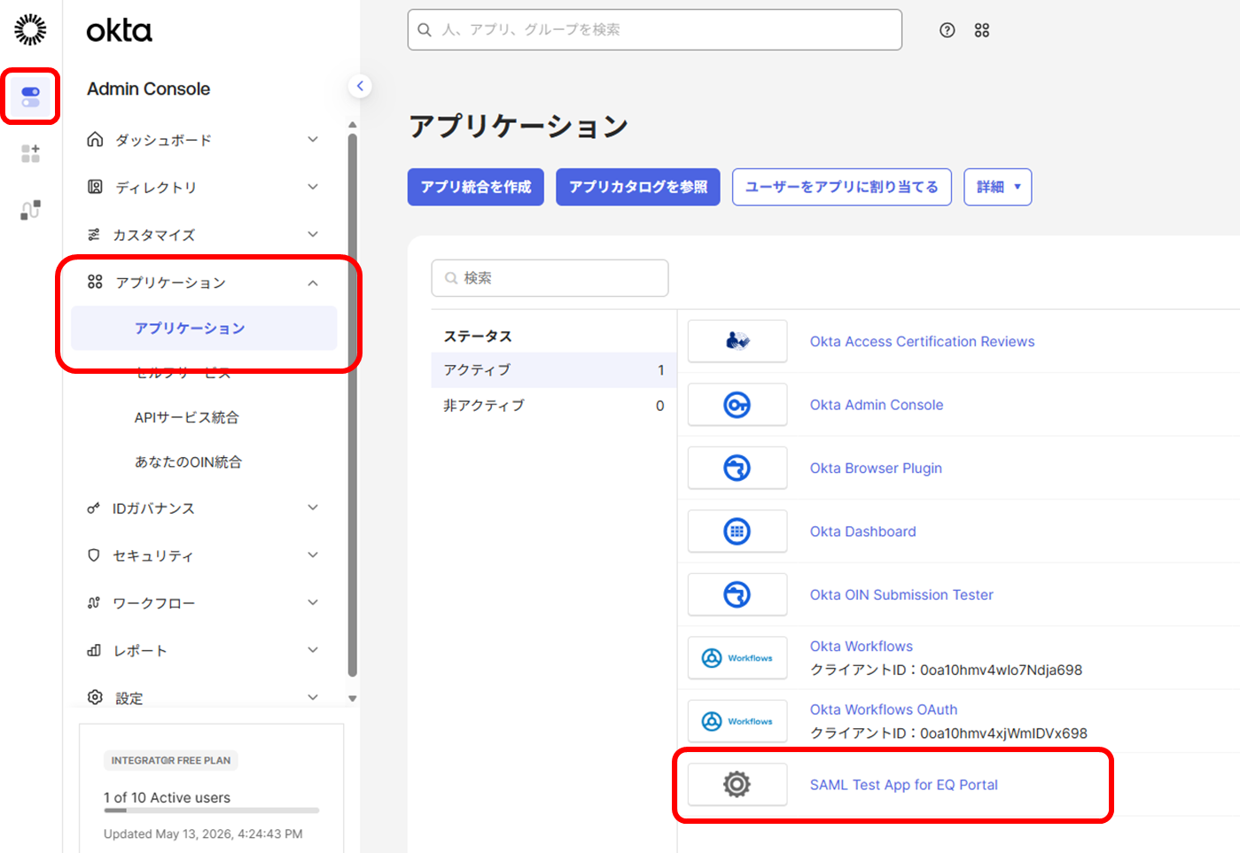The image size is (1240, 853).
Task: Click the application list 検索 field
Action: point(550,278)
